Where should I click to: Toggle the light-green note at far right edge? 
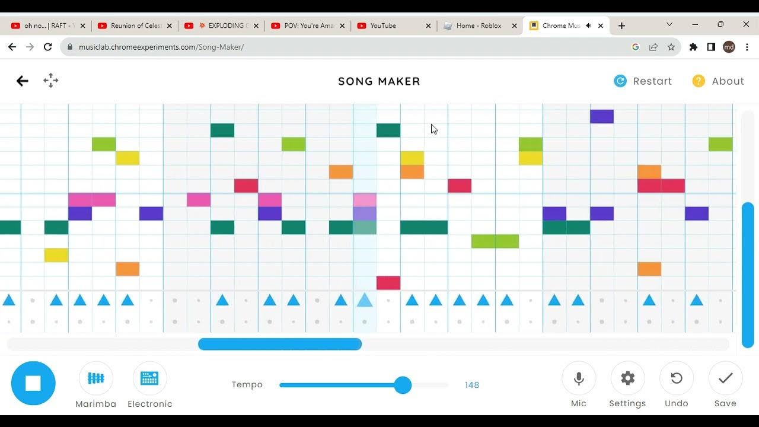[x=720, y=144]
